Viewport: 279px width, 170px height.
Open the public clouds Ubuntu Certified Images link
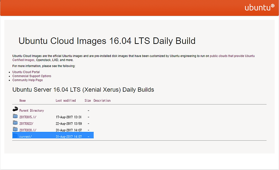click(x=232, y=56)
